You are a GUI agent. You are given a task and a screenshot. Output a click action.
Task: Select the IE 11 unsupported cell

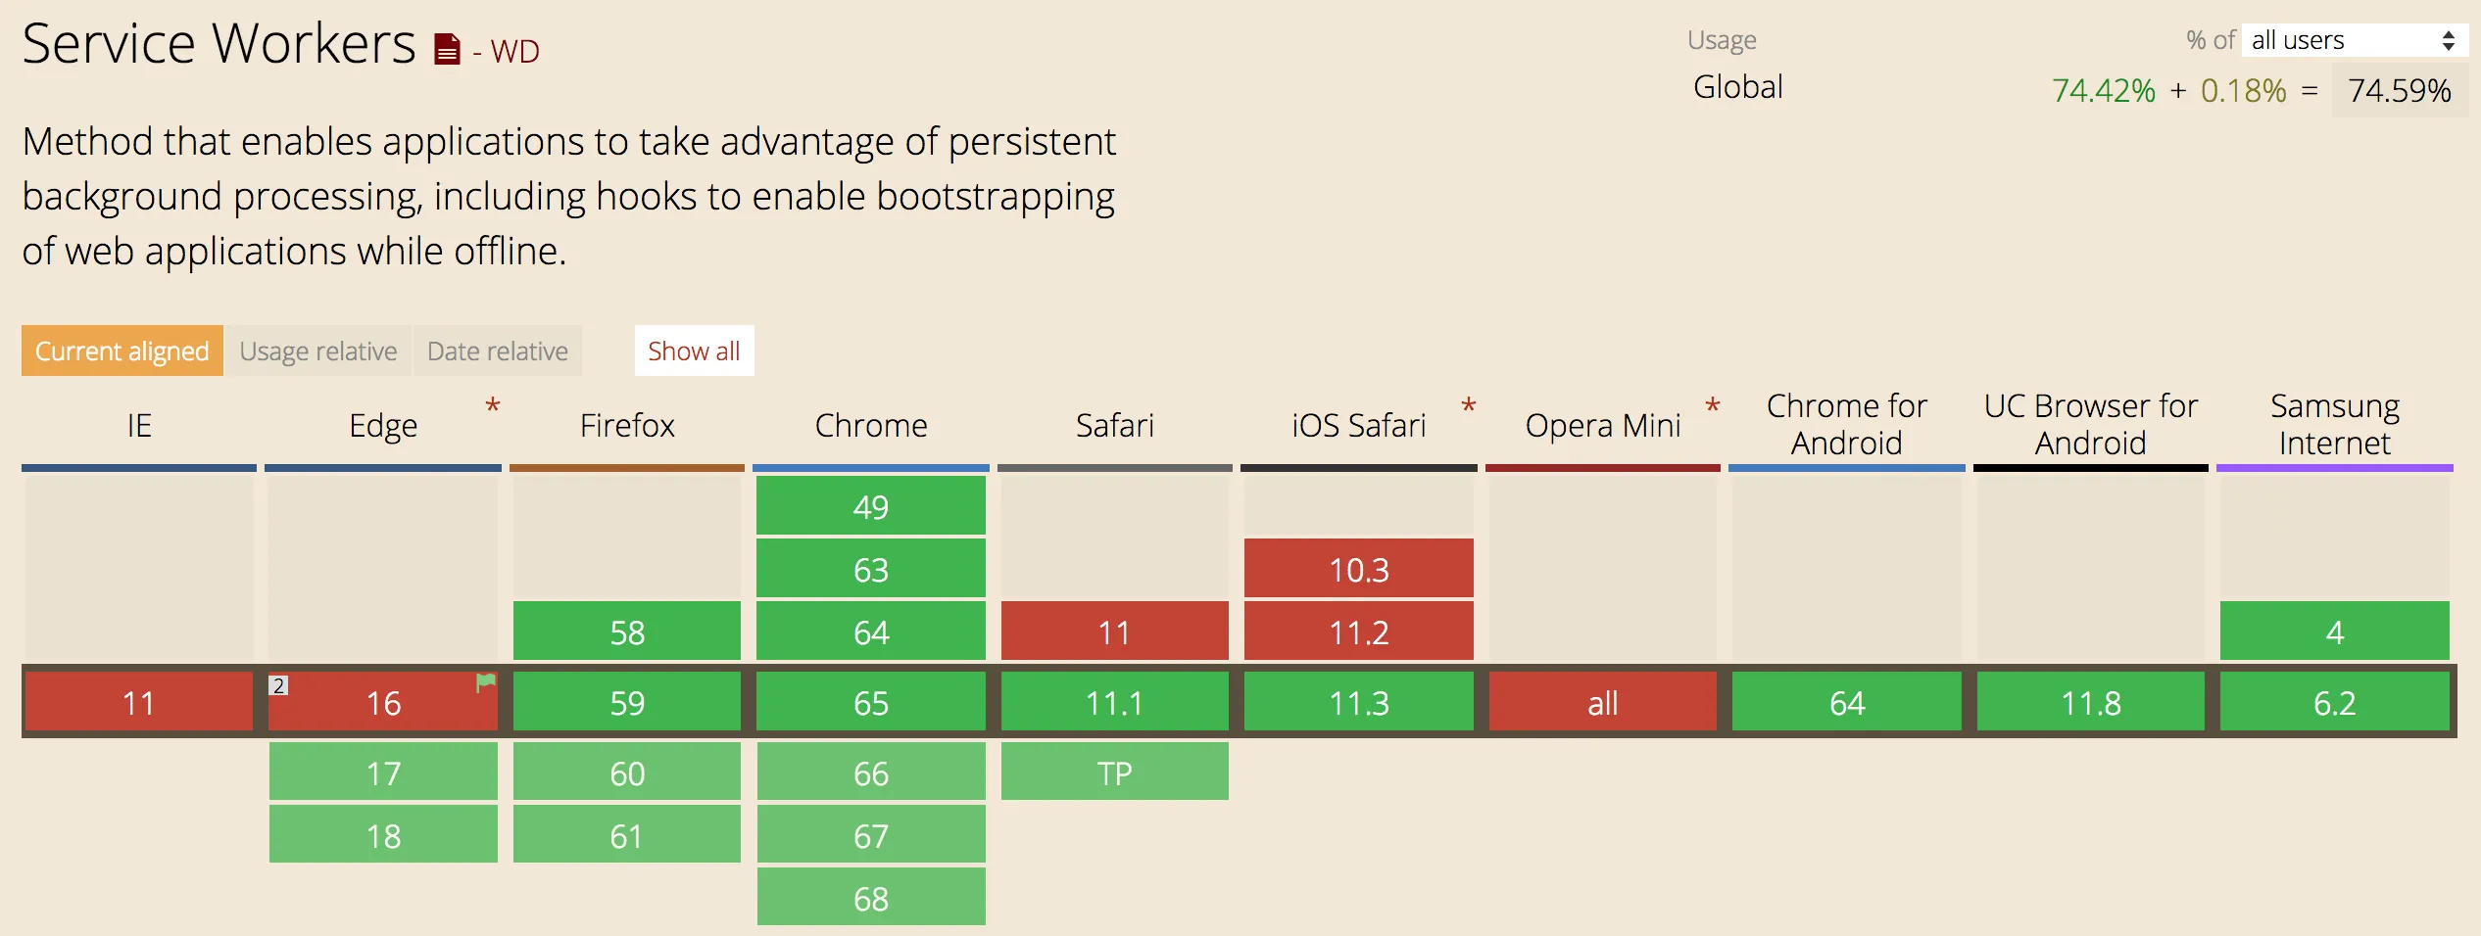(x=139, y=702)
